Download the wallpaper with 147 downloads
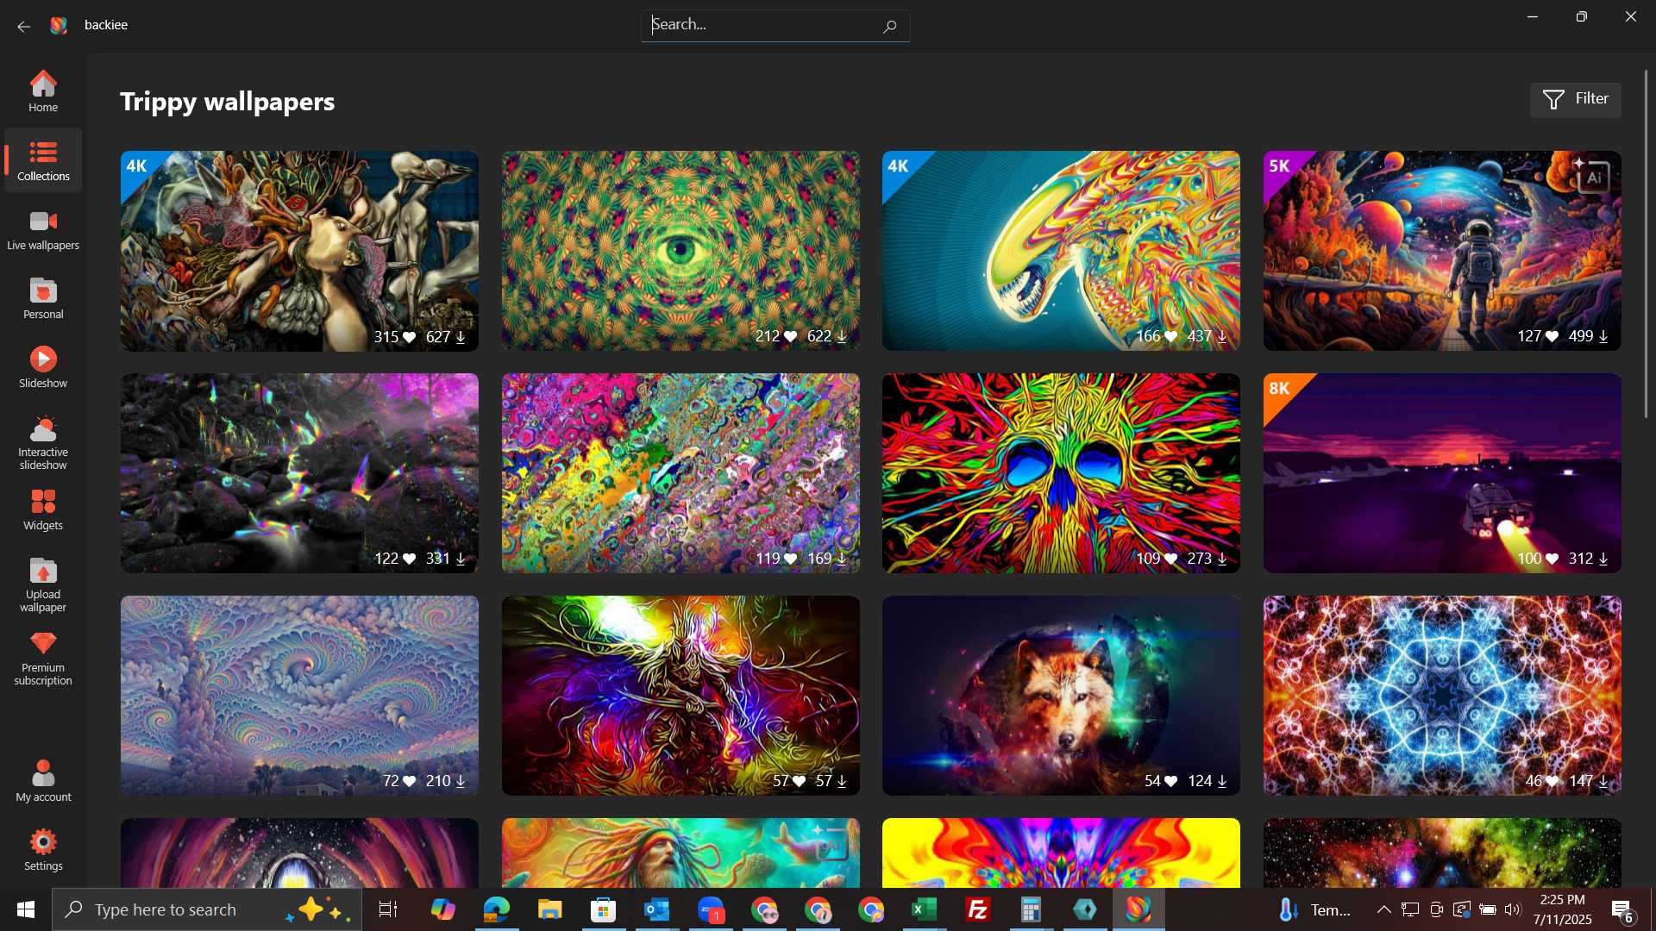 click(1603, 781)
